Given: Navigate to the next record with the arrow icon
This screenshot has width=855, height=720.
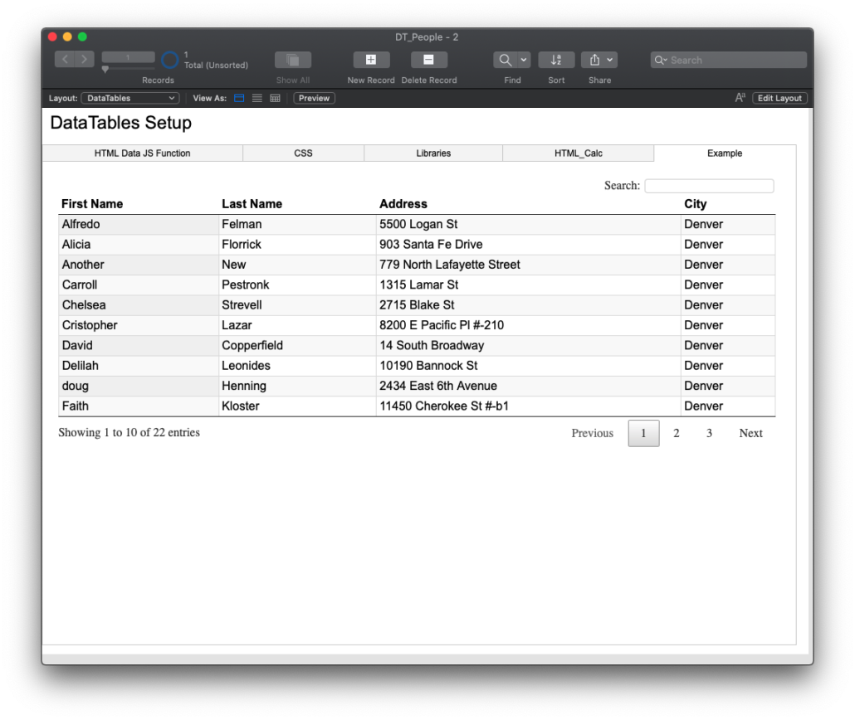Looking at the screenshot, I should click(x=83, y=59).
